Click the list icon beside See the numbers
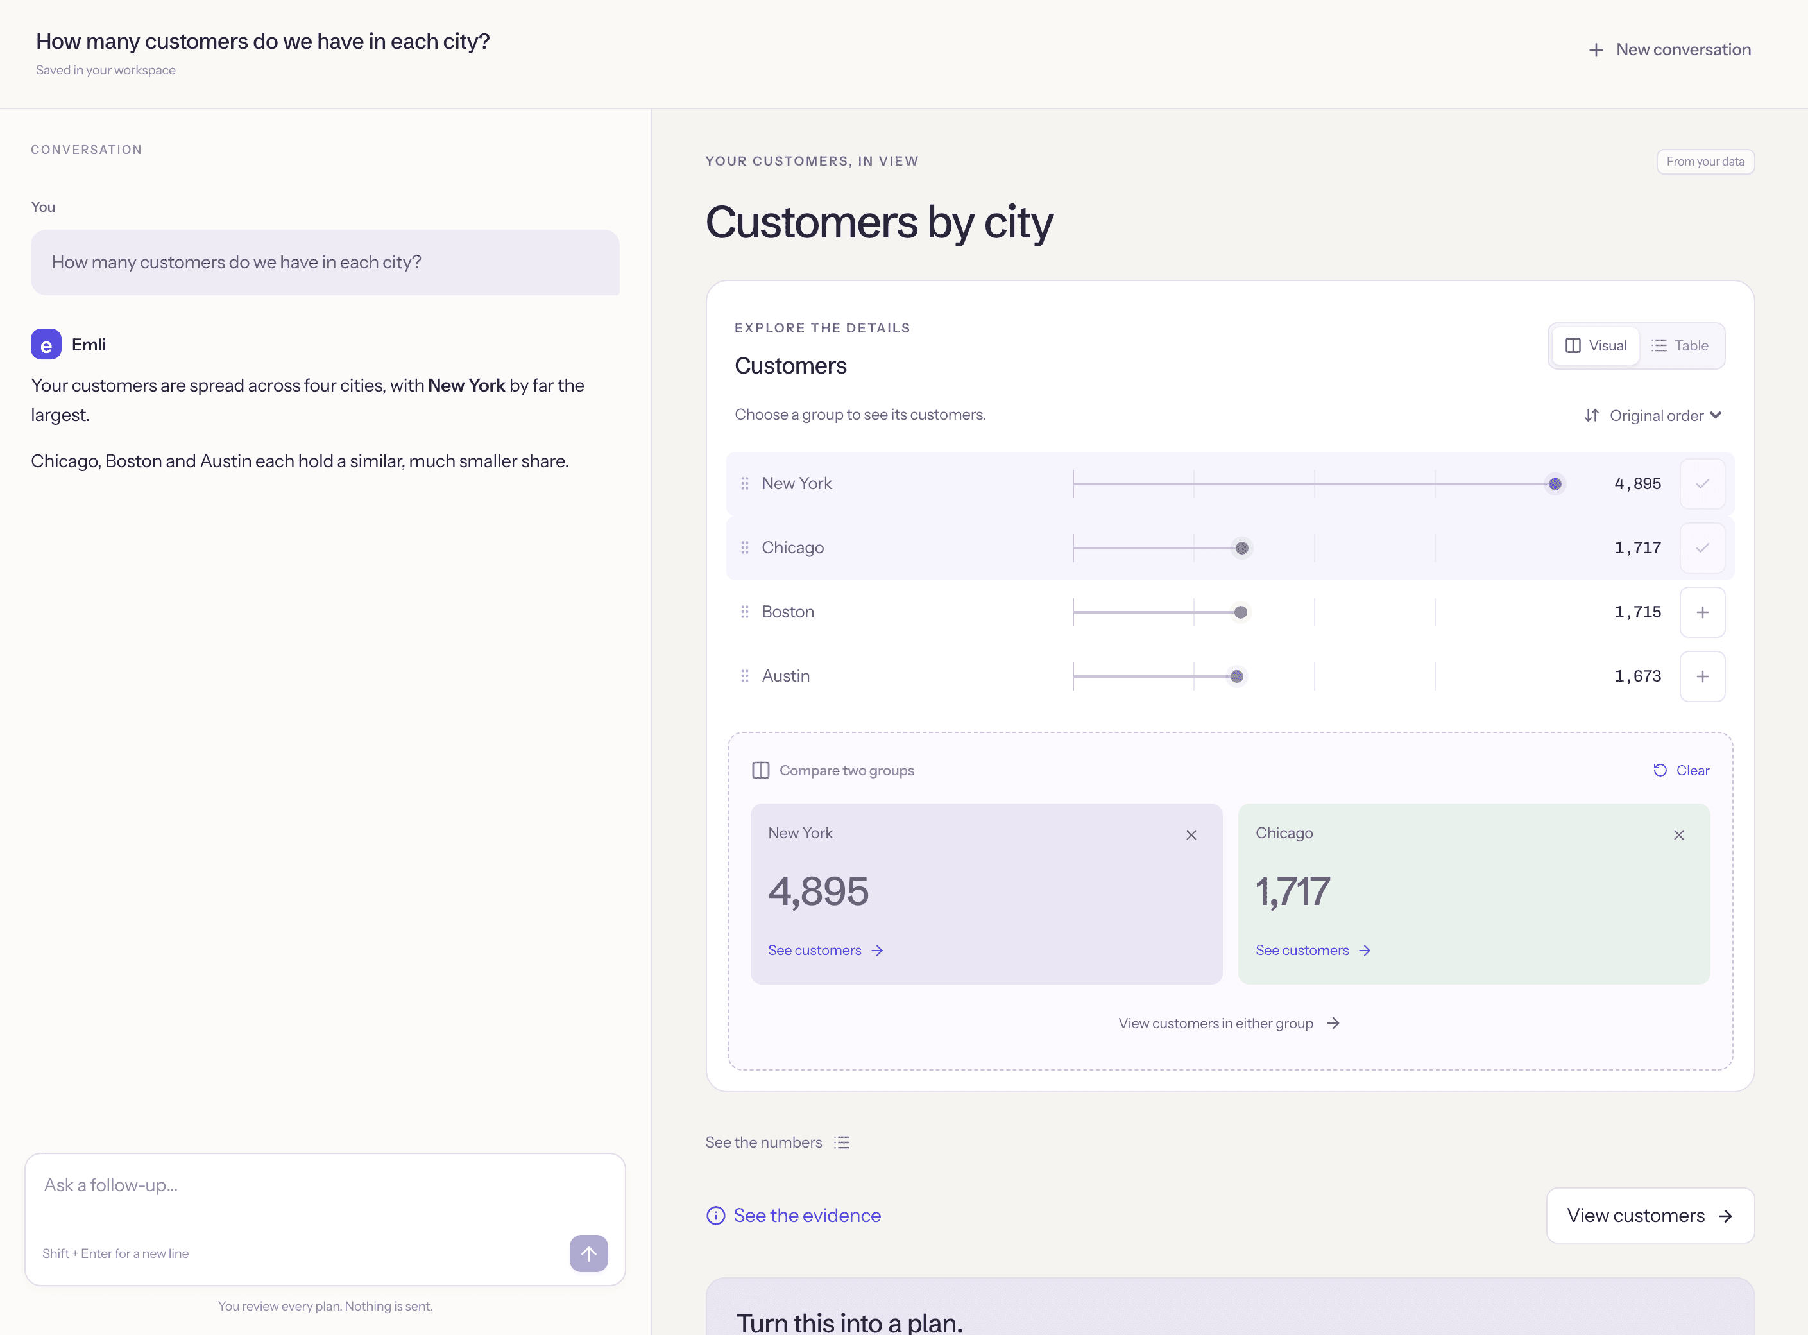The image size is (1808, 1335). point(841,1142)
